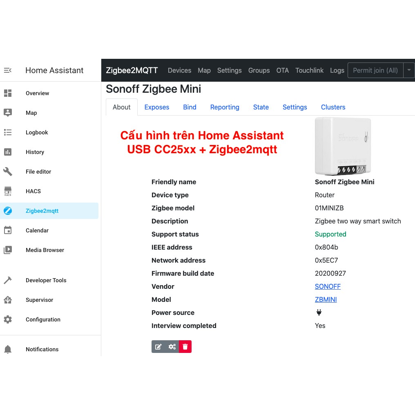Open Touchlink in the top navbar

pos(309,70)
